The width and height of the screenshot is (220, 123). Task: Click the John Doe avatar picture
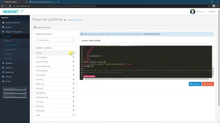(x=192, y=12)
